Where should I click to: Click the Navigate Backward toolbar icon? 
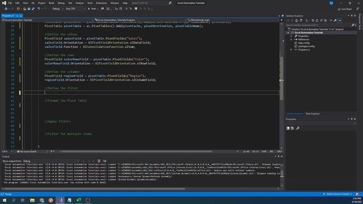tap(6, 9)
